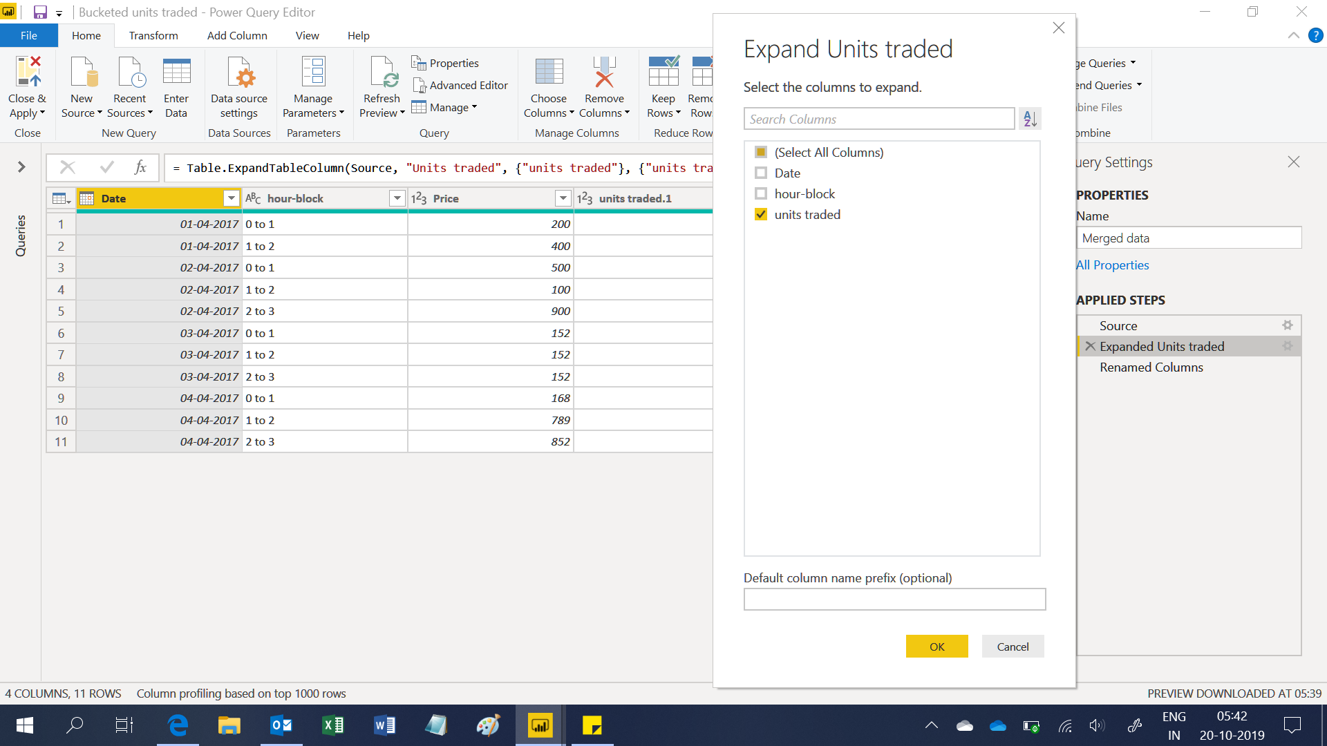1327x746 pixels.
Task: Open the Advanced Editor
Action: tap(460, 85)
